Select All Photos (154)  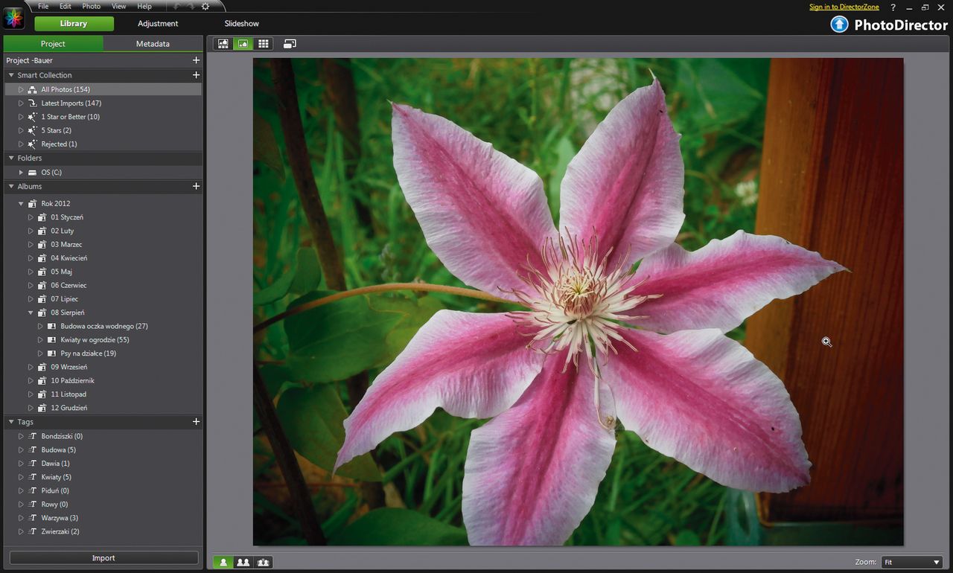pos(66,89)
